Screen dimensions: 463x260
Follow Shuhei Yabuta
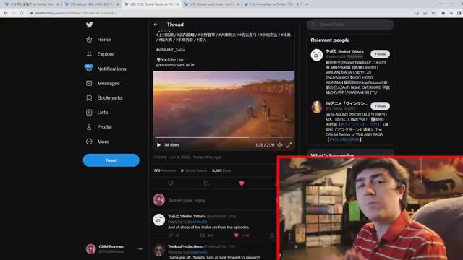click(380, 54)
